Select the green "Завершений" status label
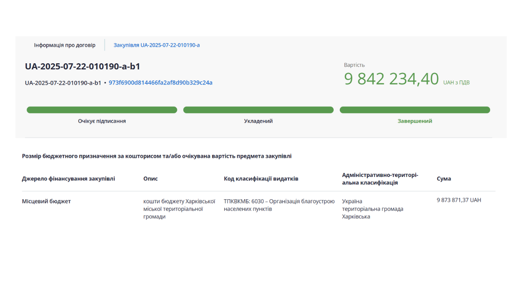 415,121
